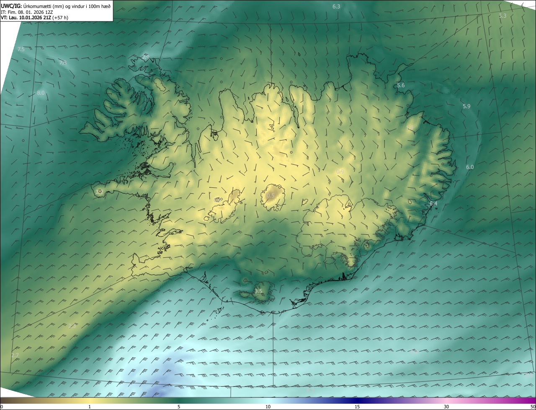Image resolution: width=536 pixels, height=410 pixels.
Task: Click the 6.0 value label on the map
Action: tap(470, 167)
